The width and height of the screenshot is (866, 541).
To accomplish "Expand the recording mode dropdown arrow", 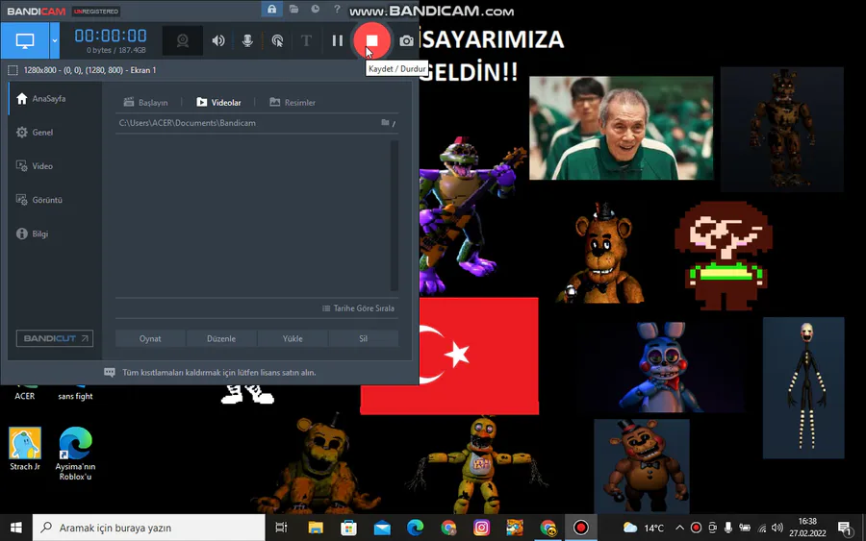I will coord(55,40).
